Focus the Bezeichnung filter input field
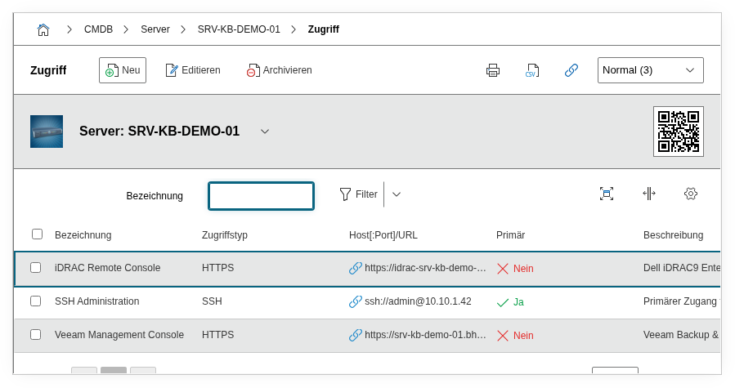Viewport: 735px width, 388px height. (261, 196)
